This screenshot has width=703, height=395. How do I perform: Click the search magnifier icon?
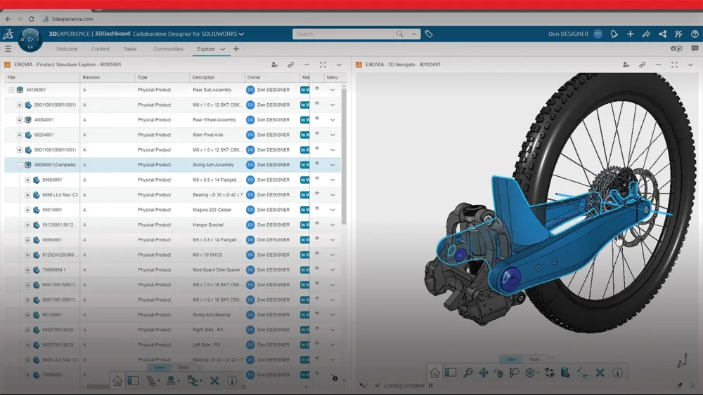[x=399, y=34]
